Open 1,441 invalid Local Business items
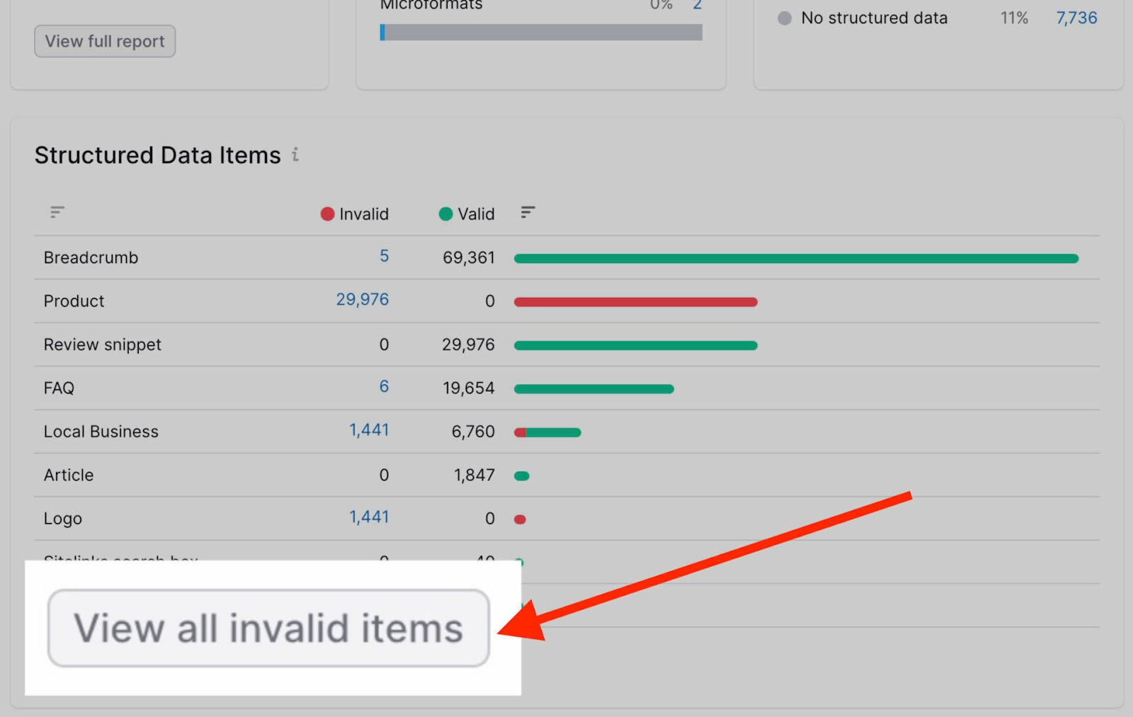 [369, 430]
